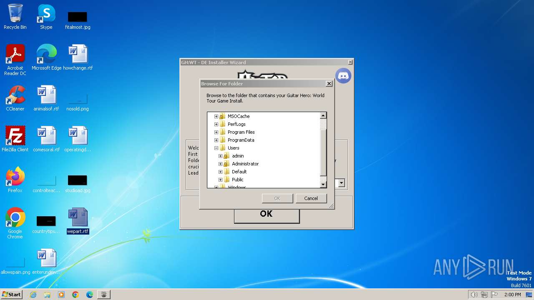Close the Browse For Folder dialog
The height and width of the screenshot is (300, 534).
(329, 83)
